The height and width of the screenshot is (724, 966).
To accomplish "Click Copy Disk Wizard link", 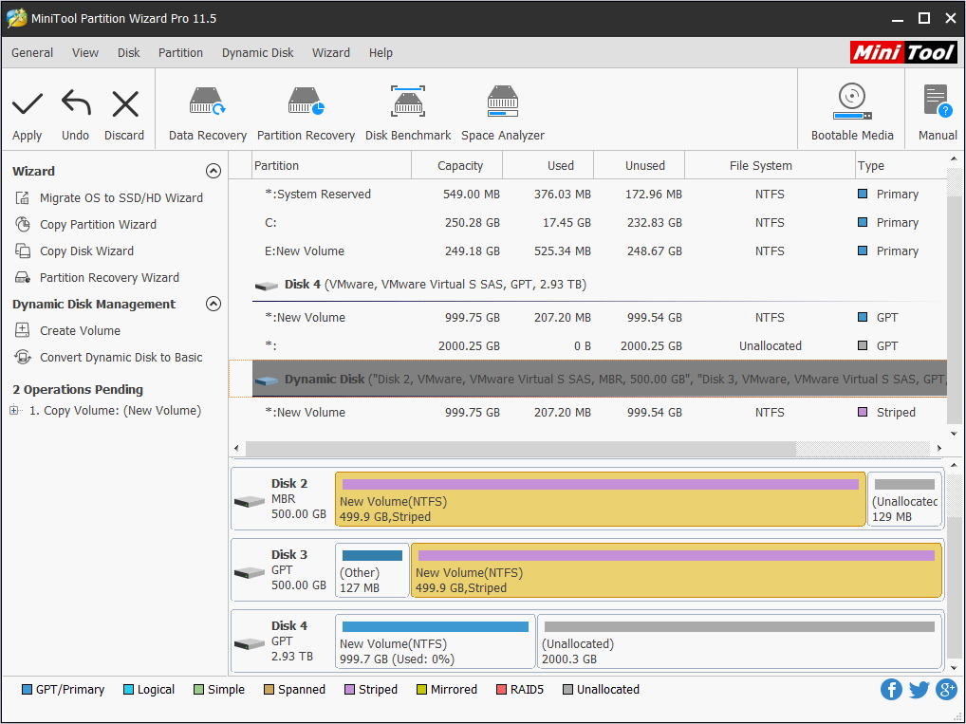I will (87, 251).
